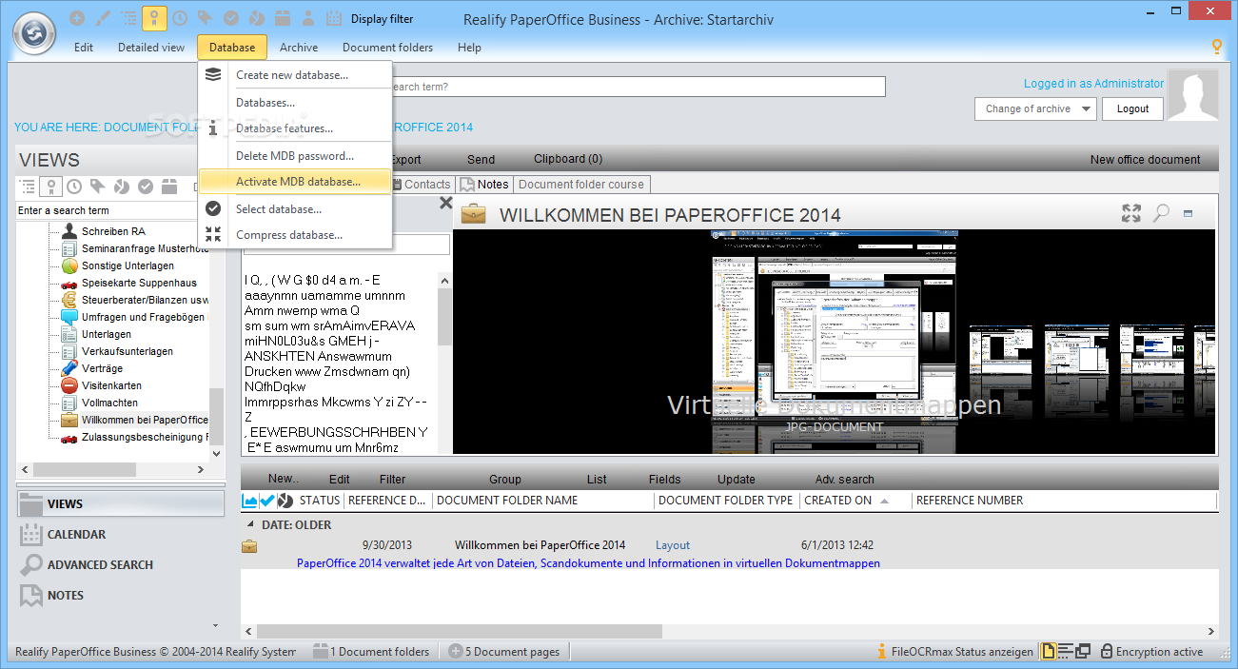Open ADVANCED SEARCH in the sidebar
1238x669 pixels.
click(121, 564)
